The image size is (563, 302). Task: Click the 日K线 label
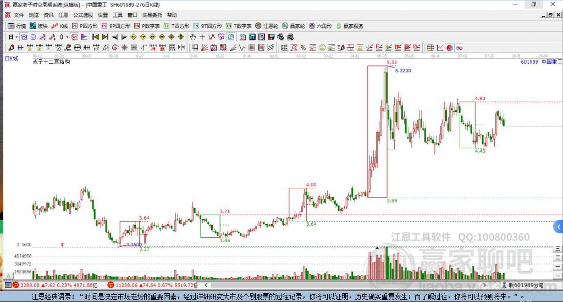coord(11,58)
